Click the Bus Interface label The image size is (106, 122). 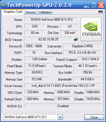(x=54, y=53)
